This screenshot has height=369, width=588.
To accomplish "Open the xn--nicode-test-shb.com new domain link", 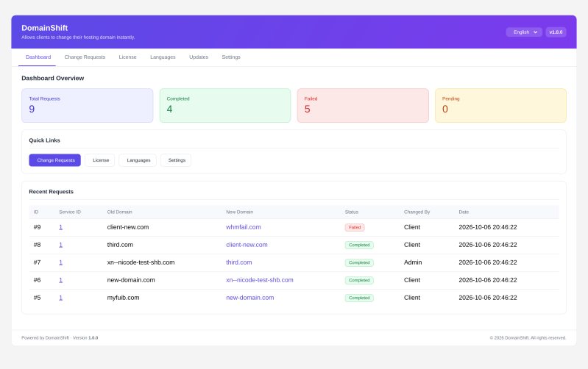I will pos(260,280).
